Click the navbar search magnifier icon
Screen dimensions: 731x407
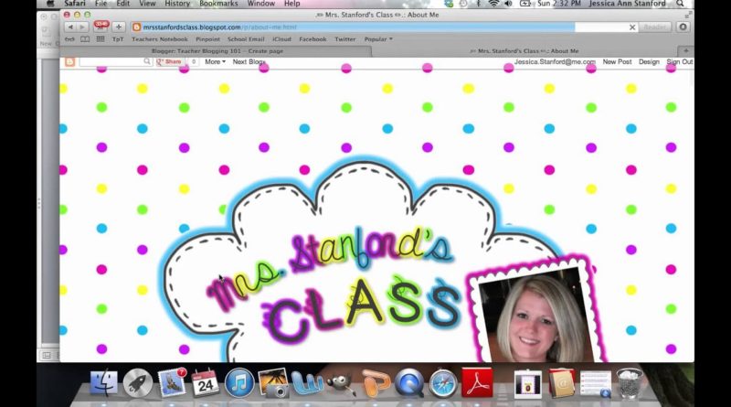147,61
